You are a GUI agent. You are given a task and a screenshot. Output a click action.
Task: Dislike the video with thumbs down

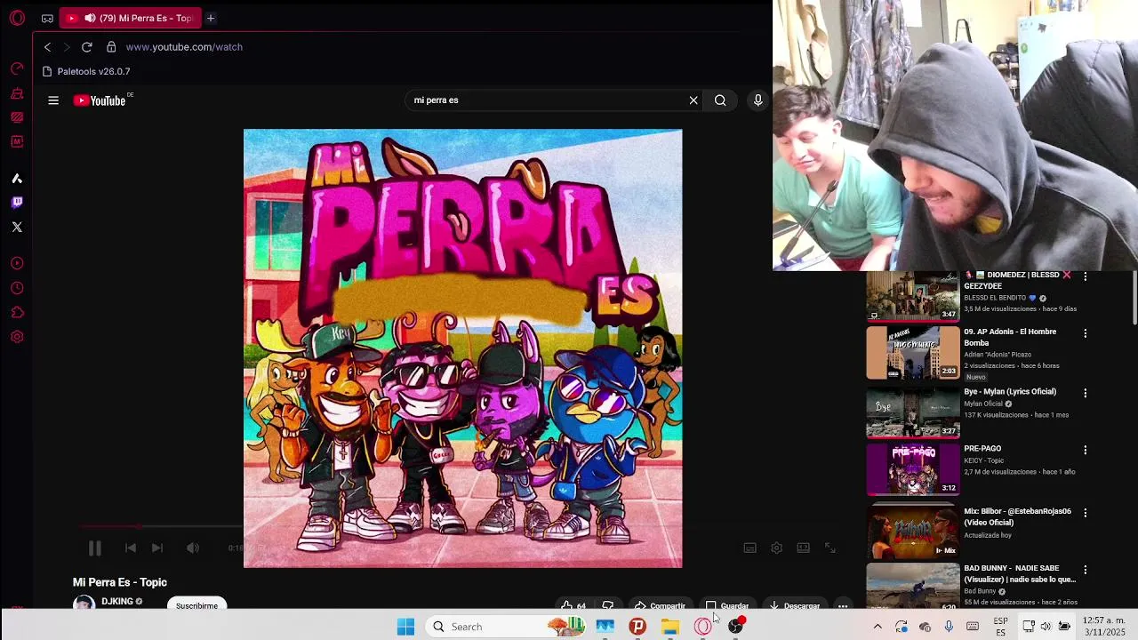click(x=607, y=605)
